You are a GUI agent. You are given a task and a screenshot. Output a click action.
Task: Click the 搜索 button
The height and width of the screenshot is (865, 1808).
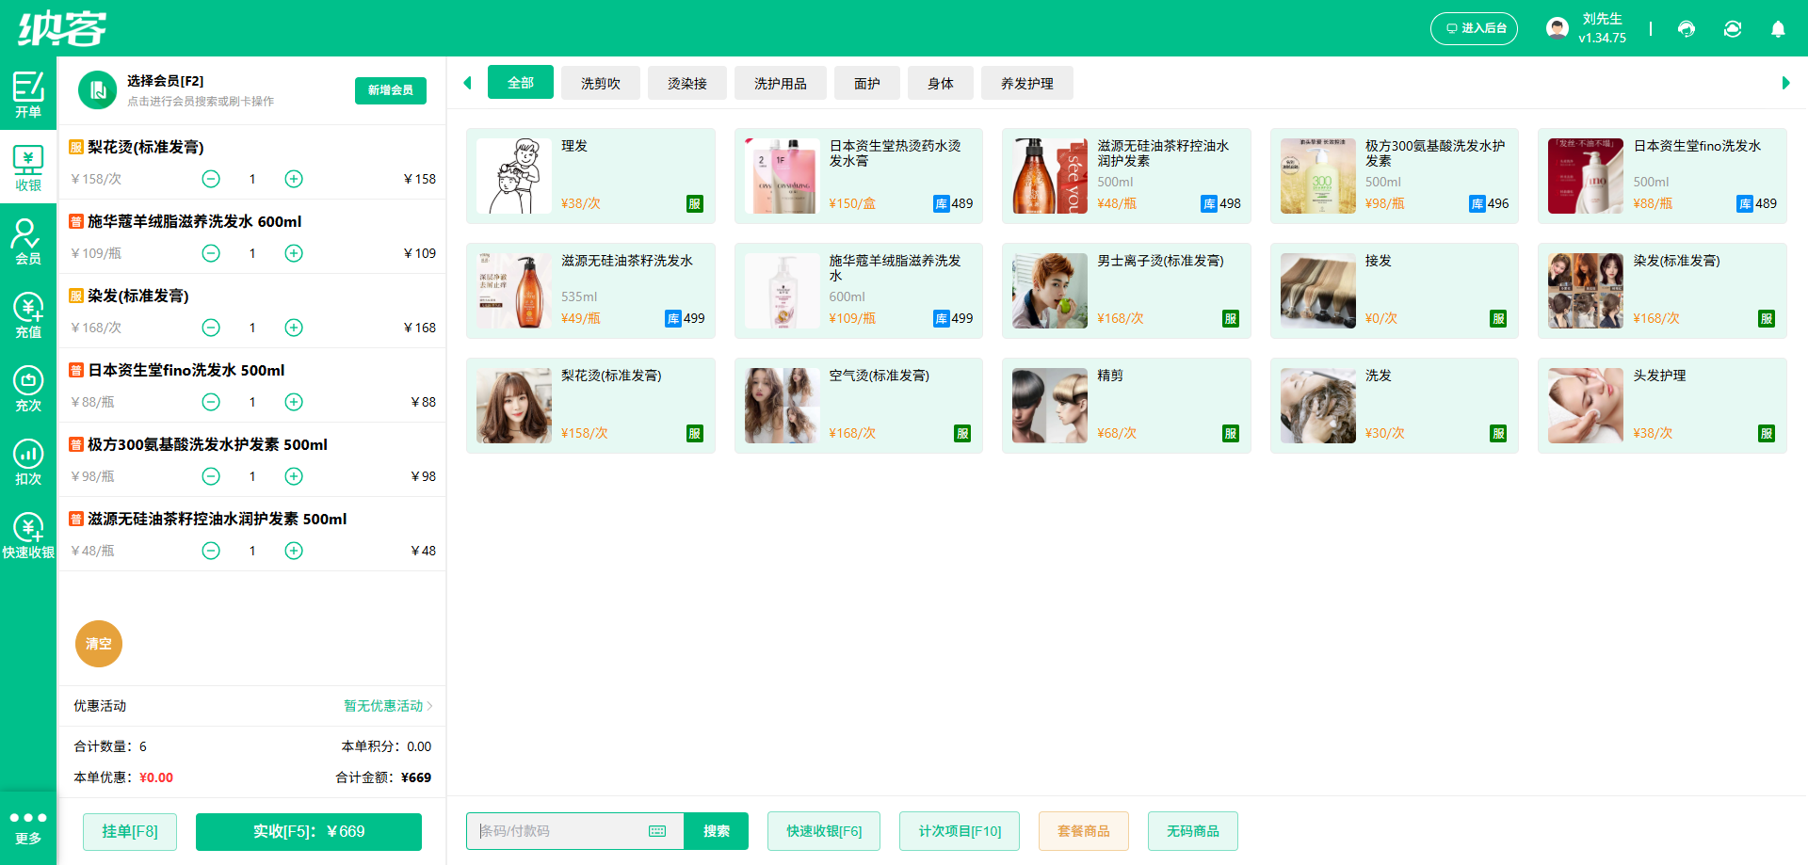point(717,831)
